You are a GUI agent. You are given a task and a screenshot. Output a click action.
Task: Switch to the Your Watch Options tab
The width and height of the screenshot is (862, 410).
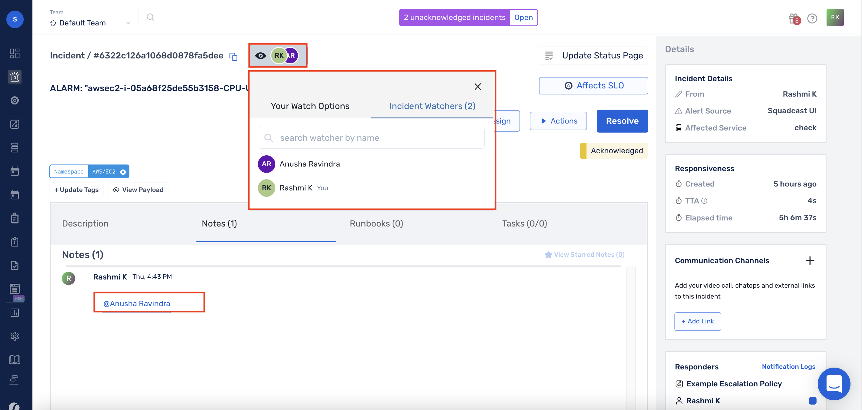310,106
